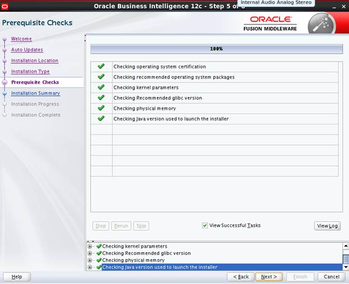The image size is (349, 284).
Task: Open the View Log button
Action: [x=327, y=226]
